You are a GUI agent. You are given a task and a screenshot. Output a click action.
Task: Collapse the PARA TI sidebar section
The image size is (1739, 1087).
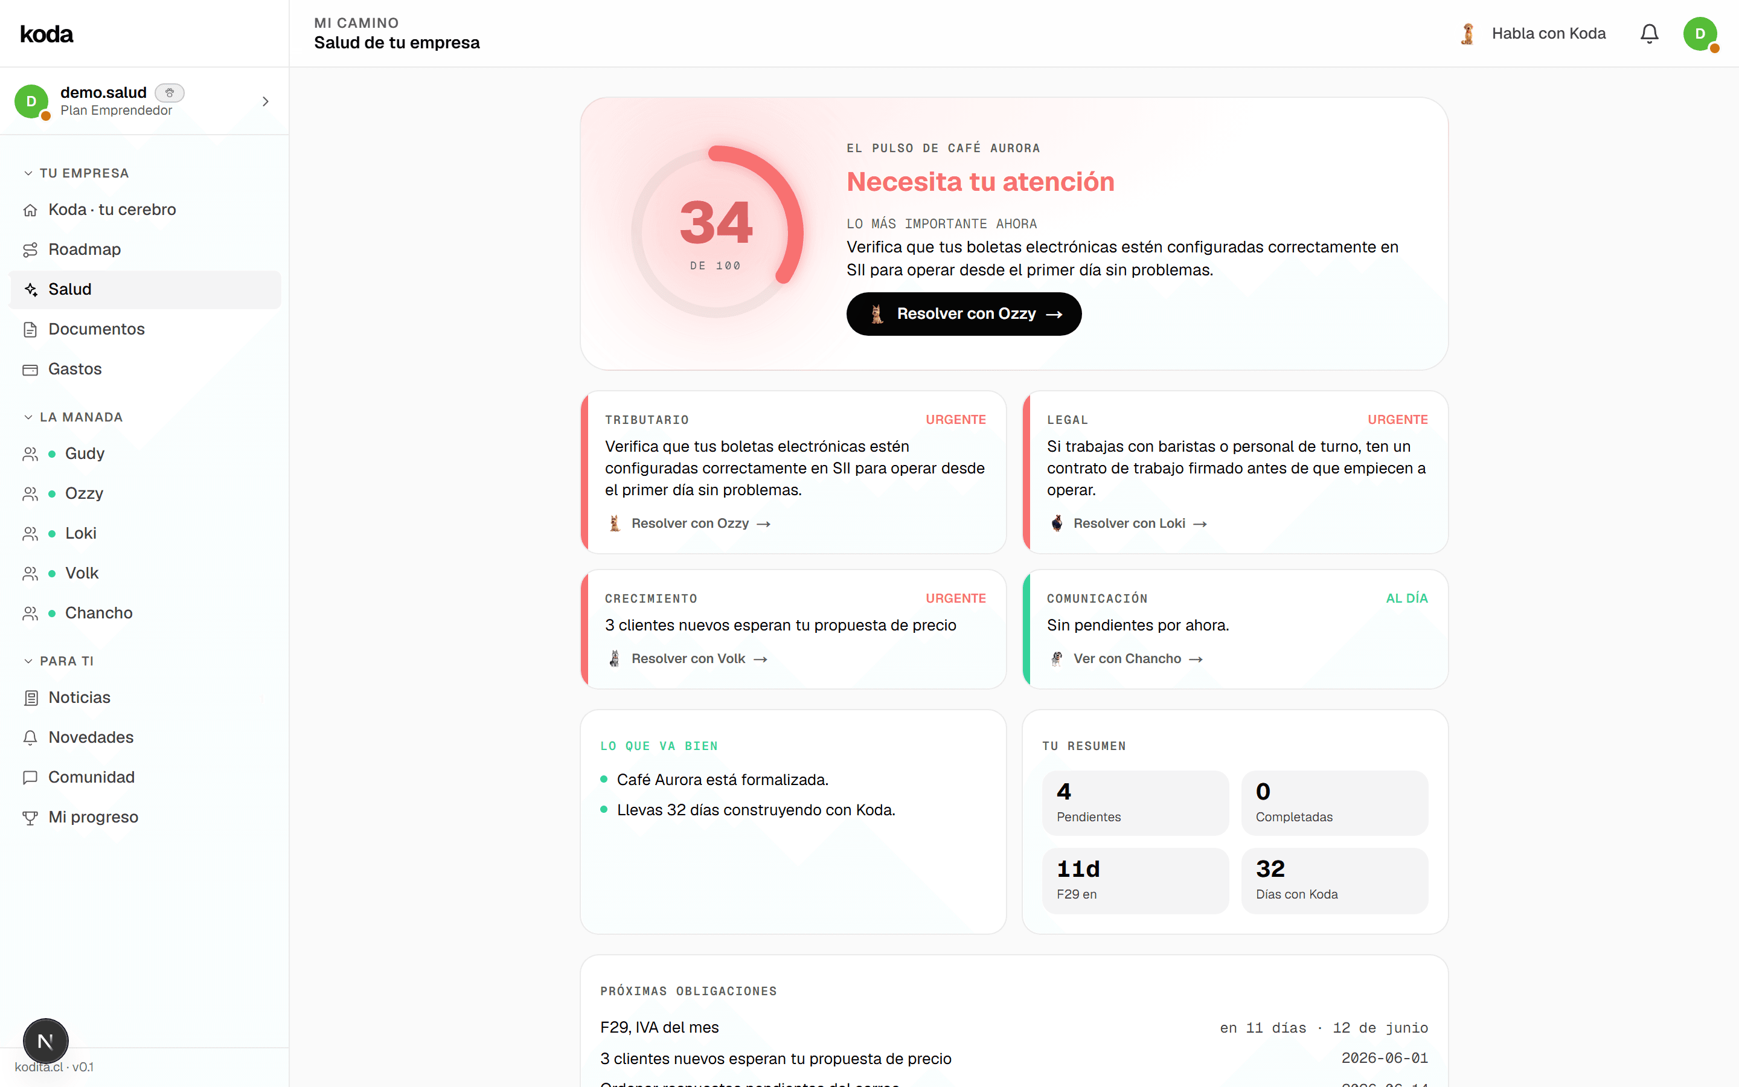click(59, 661)
